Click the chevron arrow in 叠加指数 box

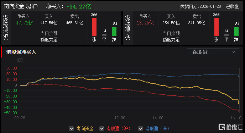(x=234, y=52)
